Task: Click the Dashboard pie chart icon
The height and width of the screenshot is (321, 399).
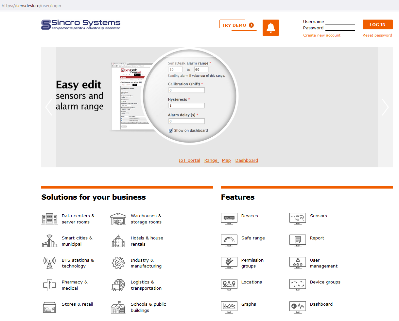Action: coord(298,307)
